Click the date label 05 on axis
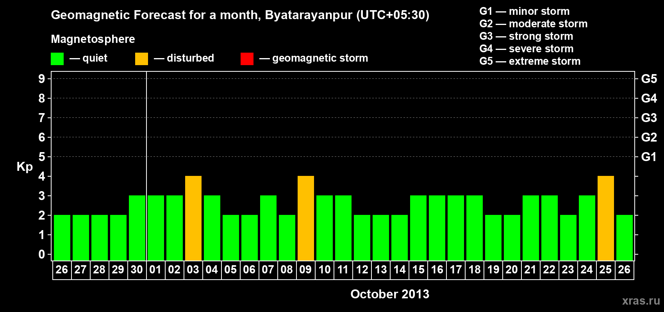The image size is (664, 312). click(x=230, y=270)
